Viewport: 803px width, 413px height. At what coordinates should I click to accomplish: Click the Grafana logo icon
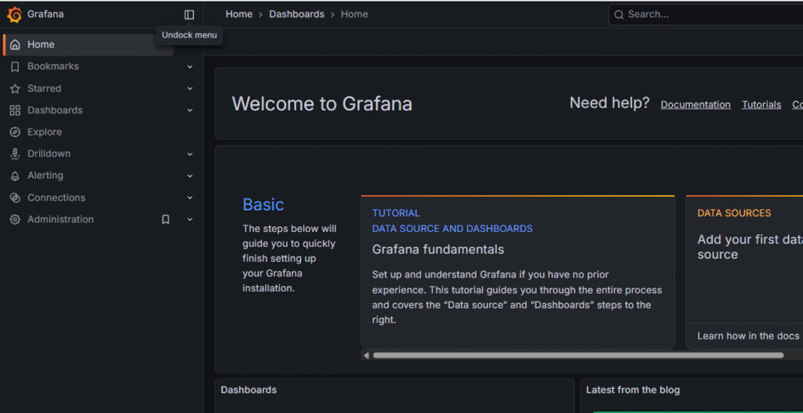coord(14,14)
